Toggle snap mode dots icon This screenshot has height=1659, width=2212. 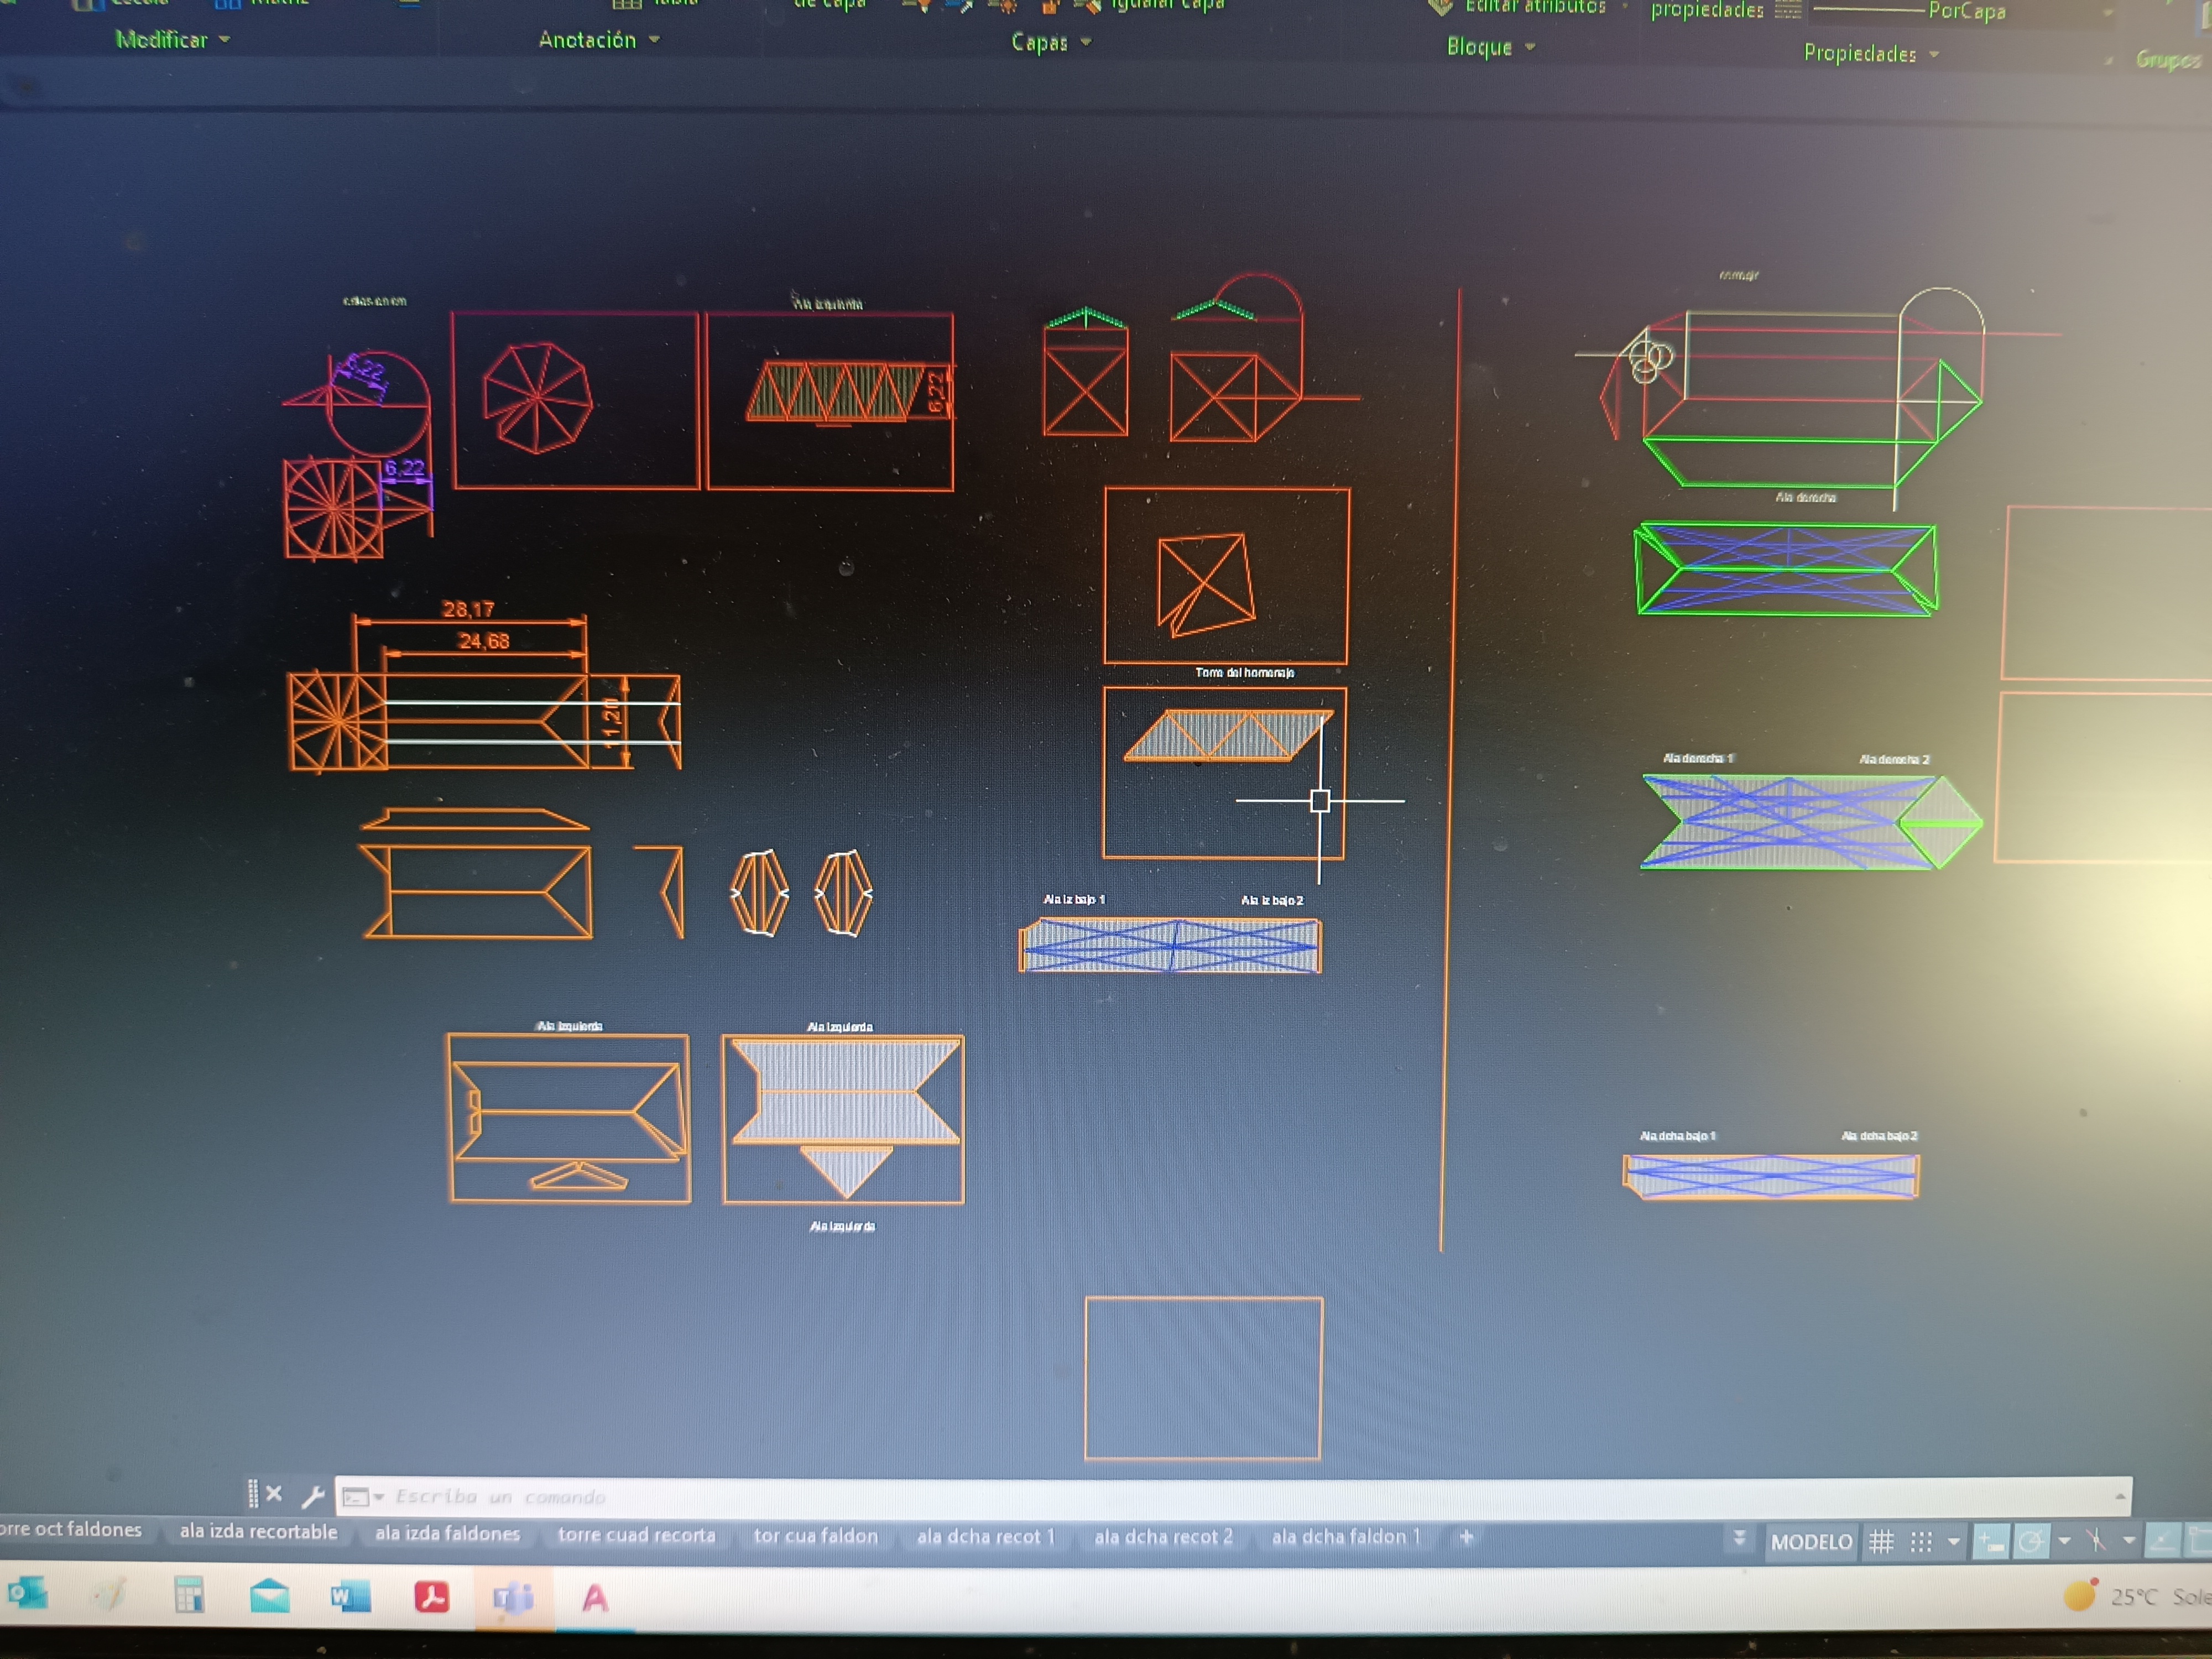click(1921, 1541)
